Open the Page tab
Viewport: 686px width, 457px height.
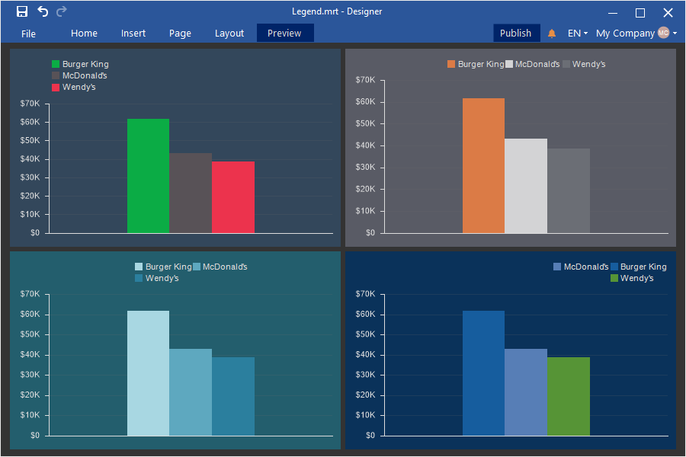click(180, 34)
